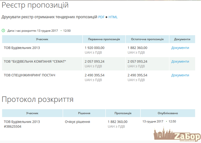Click the Рішення column header
201x143 pixels.
(x=84, y=113)
